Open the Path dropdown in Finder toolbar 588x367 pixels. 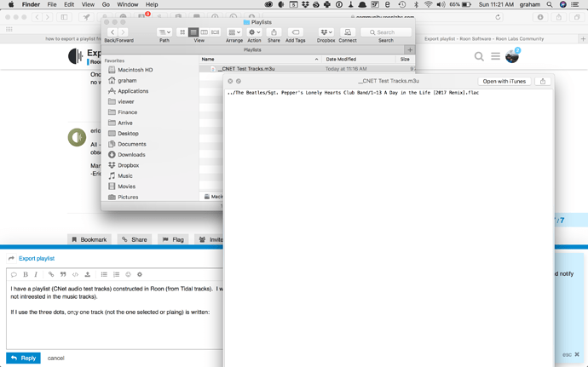[164, 32]
